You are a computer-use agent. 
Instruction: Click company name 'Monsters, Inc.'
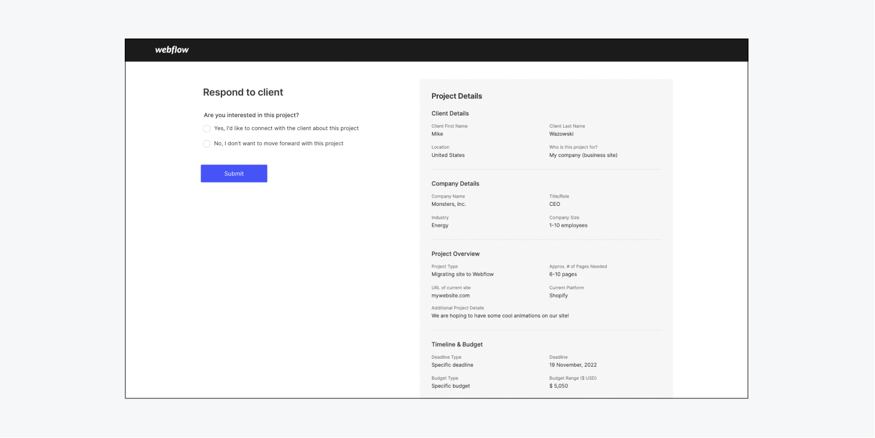pyautogui.click(x=449, y=204)
